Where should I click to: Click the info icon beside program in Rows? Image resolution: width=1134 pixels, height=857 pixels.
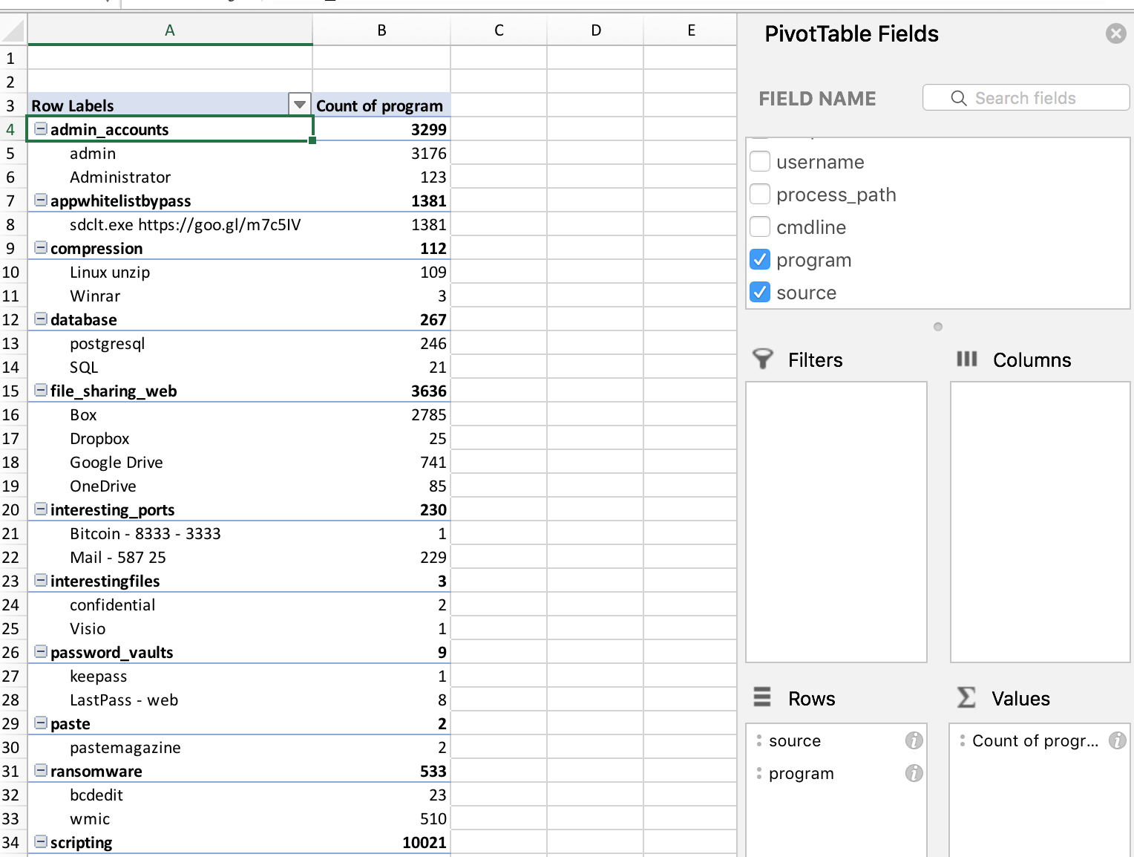coord(914,773)
